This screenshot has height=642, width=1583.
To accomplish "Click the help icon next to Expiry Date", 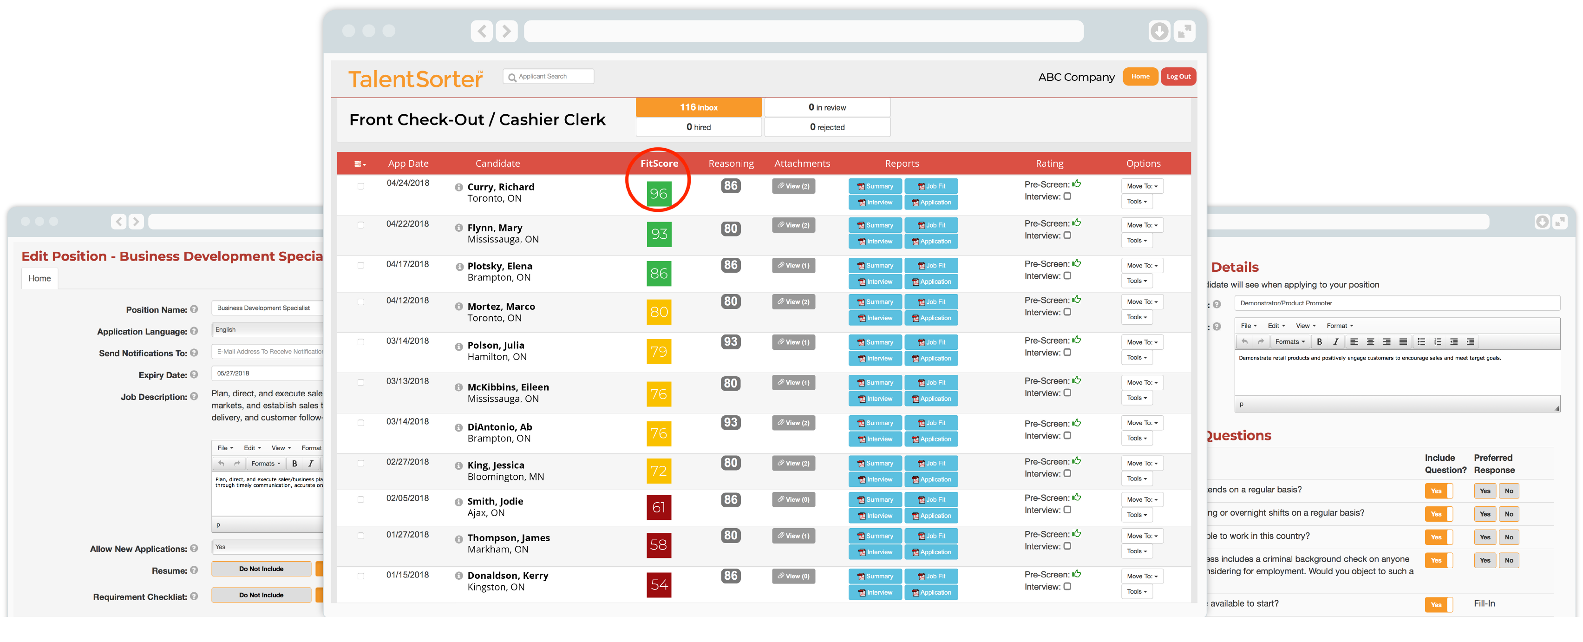I will [194, 375].
